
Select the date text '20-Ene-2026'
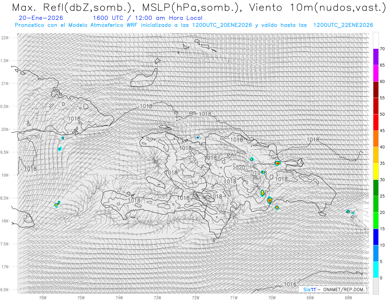pyautogui.click(x=41, y=18)
